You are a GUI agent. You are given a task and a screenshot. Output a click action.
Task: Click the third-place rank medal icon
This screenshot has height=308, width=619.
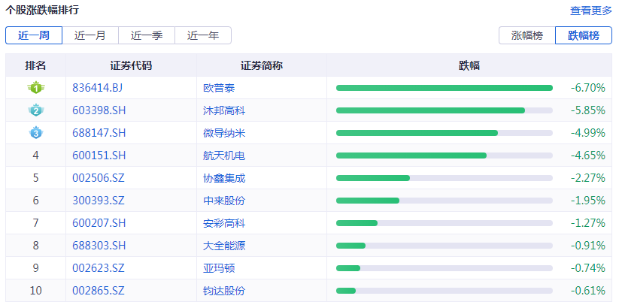[35, 133]
